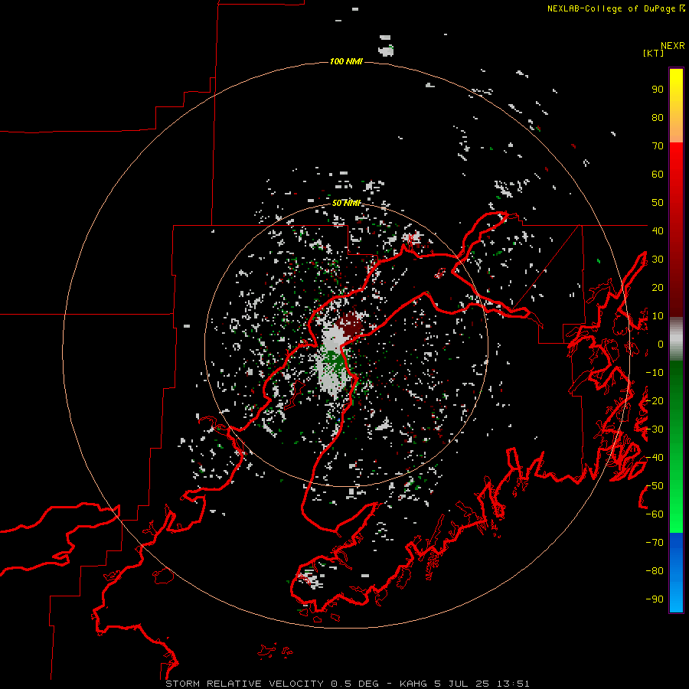Select the -60 value on velocity scale
689x689 pixels.
655,514
